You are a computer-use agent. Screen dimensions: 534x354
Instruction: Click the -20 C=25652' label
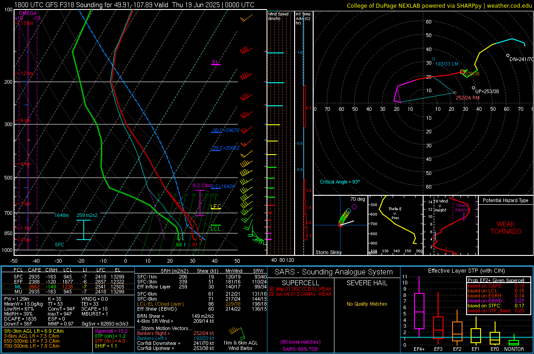(225, 148)
